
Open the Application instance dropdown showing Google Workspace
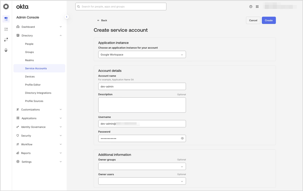[x=142, y=54]
